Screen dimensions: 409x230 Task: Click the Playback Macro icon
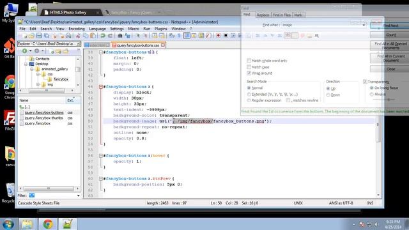pos(233,36)
